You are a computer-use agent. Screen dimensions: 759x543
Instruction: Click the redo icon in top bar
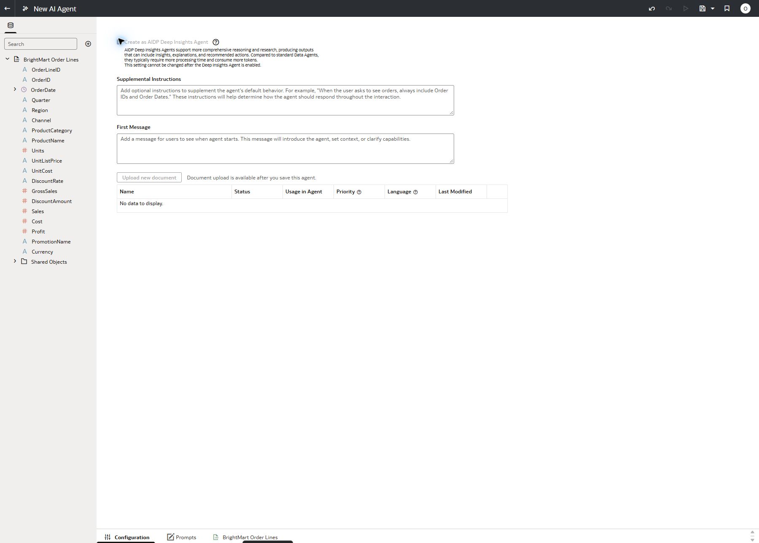669,8
